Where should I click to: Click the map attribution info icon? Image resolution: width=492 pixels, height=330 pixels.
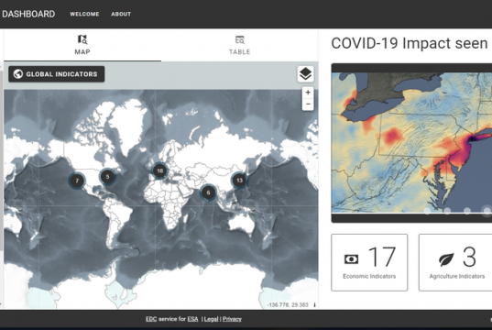(x=314, y=304)
